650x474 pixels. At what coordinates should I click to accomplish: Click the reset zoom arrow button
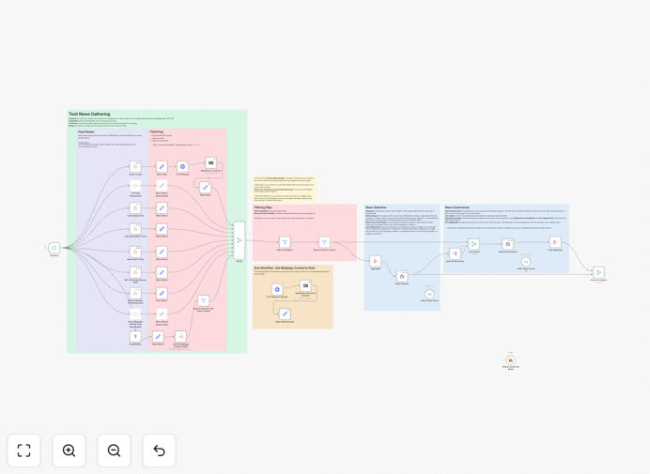point(159,450)
